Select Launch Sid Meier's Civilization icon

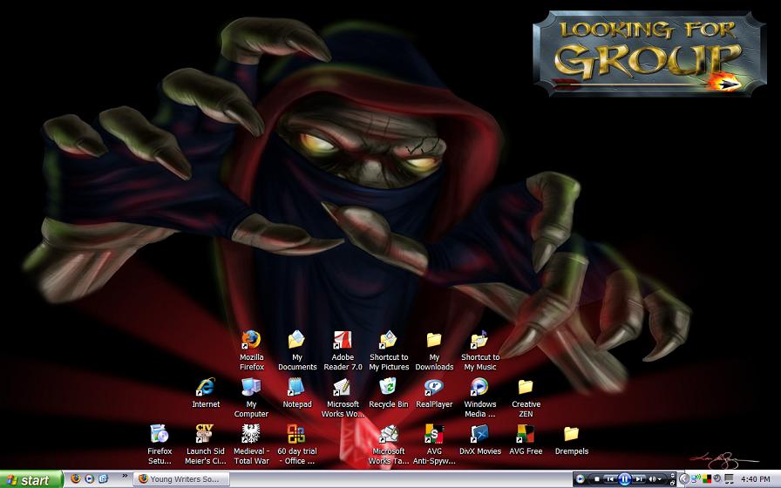coord(205,444)
